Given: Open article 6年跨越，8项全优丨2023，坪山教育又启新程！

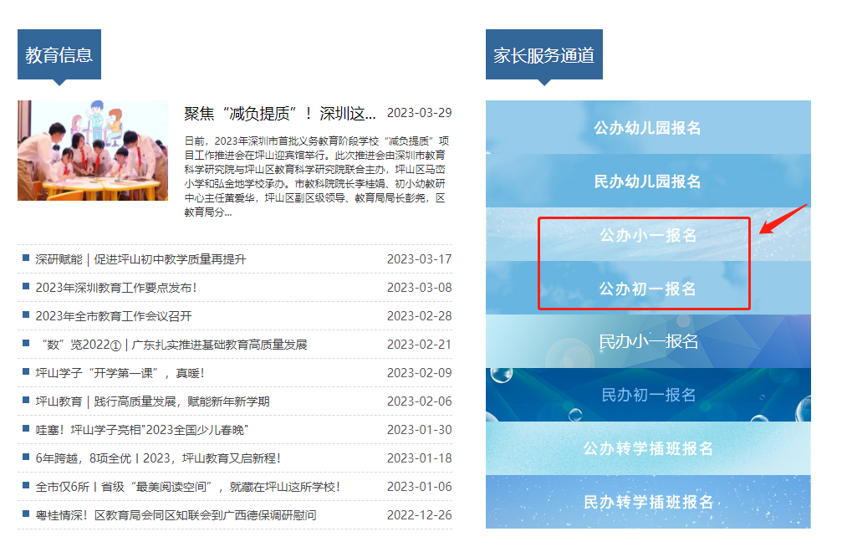Looking at the screenshot, I should point(158,458).
